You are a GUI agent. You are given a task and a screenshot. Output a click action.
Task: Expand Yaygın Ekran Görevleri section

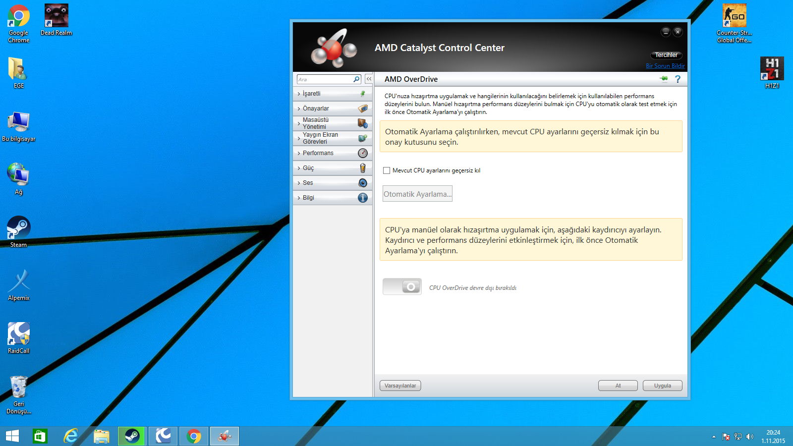(333, 138)
